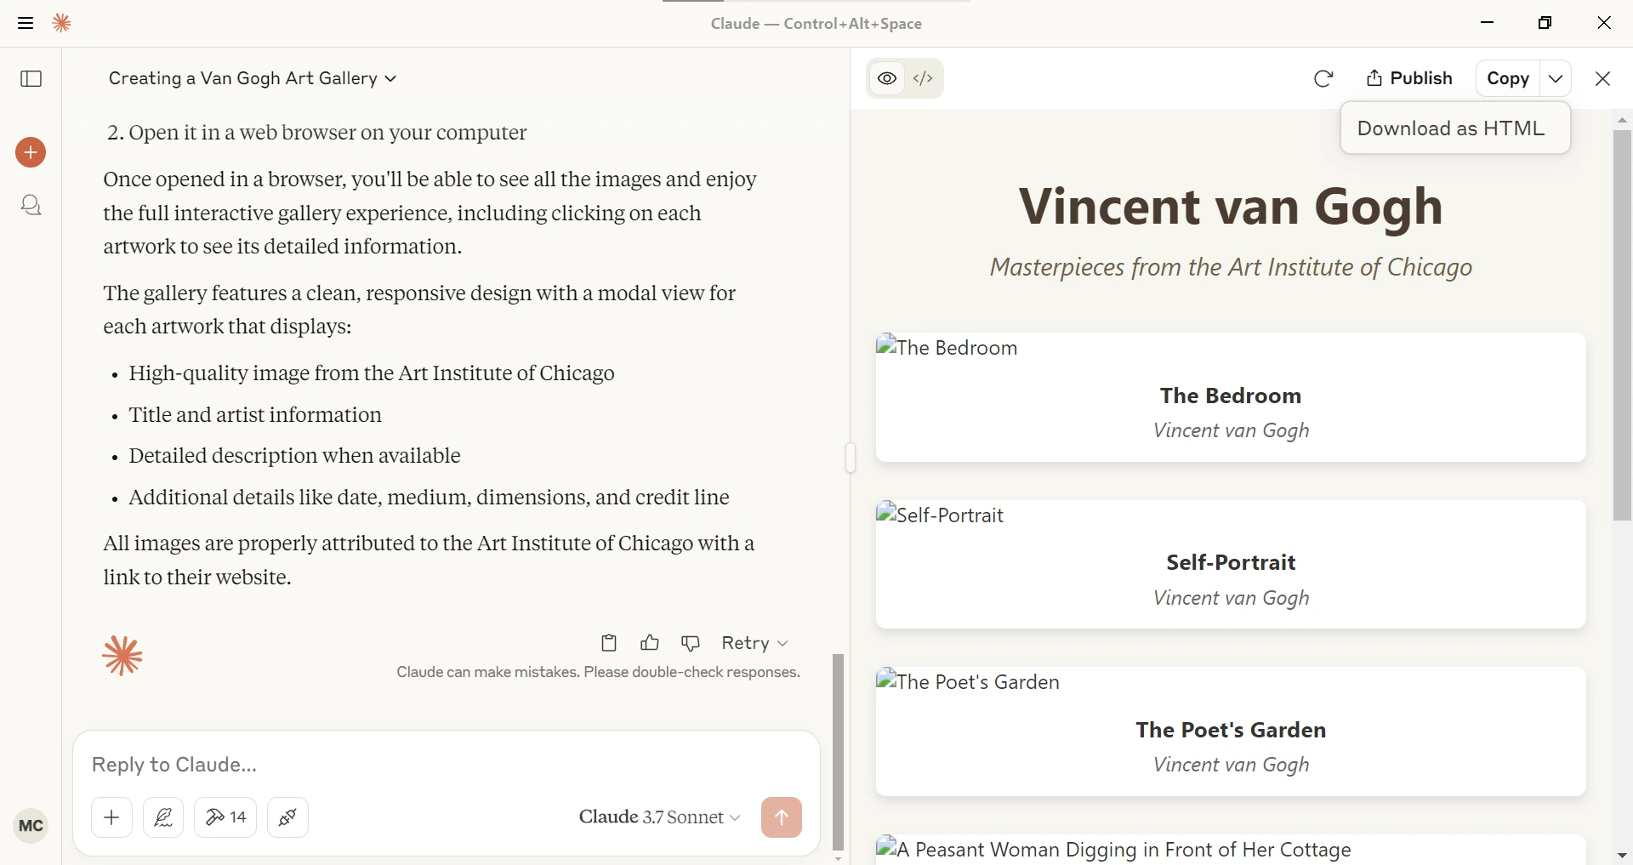
Task: Give the response a thumbs up
Action: pos(650,643)
